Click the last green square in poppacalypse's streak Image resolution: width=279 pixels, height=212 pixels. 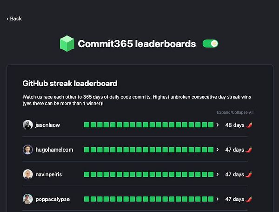tap(211, 199)
